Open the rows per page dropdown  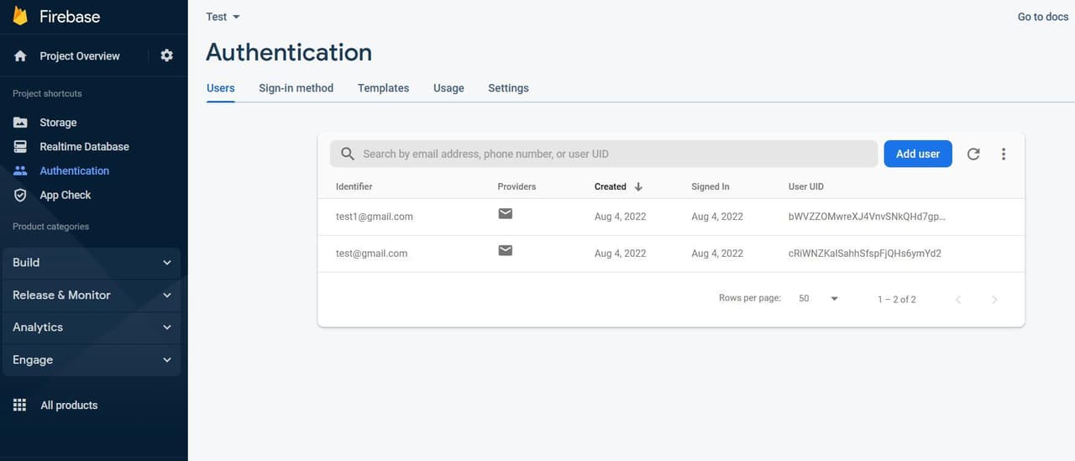pyautogui.click(x=819, y=299)
